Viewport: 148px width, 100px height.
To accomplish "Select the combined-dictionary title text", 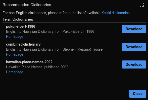I will pyautogui.click(x=23, y=44).
